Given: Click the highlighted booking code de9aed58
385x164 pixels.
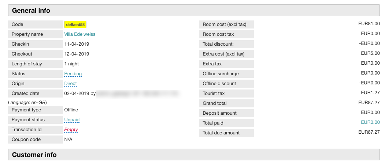Looking at the screenshot, I should point(75,24).
